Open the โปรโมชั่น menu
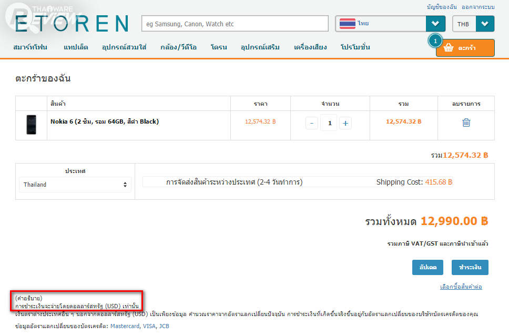 tap(355, 47)
